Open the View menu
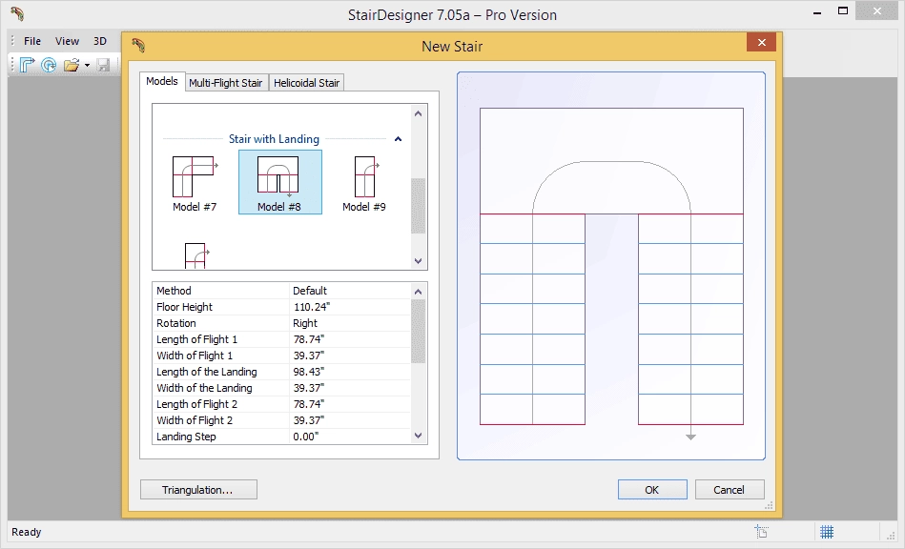 pos(67,41)
